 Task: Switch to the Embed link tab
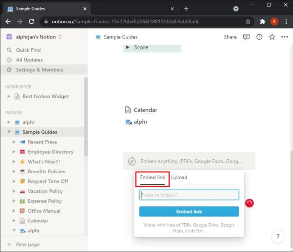pyautogui.click(x=152, y=177)
